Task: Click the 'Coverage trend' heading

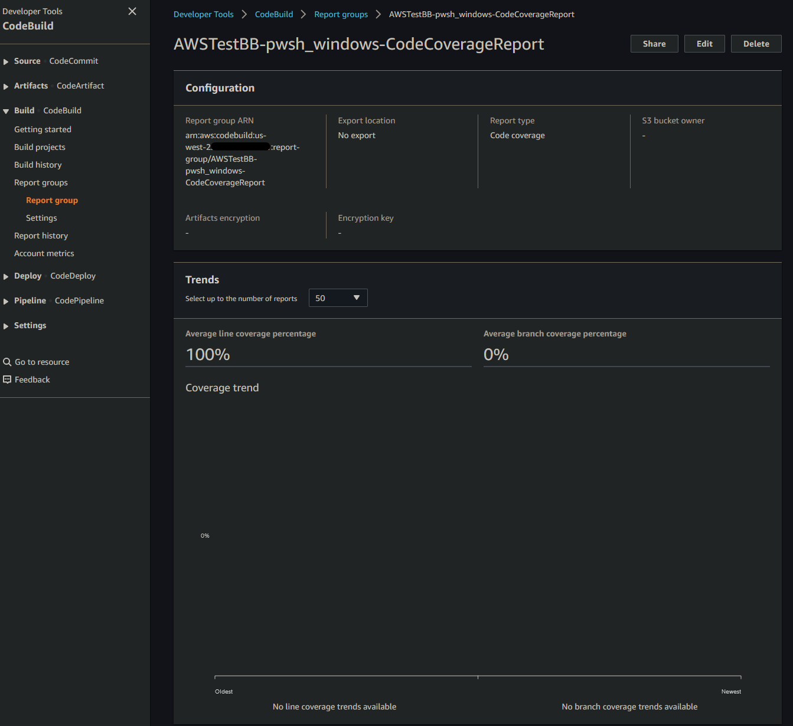Action: [x=222, y=388]
